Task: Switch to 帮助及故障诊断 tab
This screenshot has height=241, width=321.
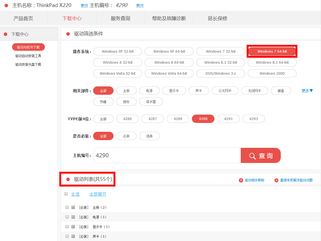Action: tap(169, 19)
